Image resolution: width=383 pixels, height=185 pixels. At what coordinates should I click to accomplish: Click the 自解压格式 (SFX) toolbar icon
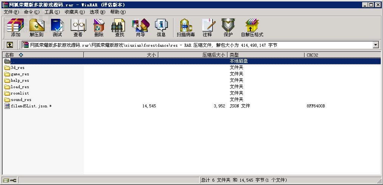(252, 25)
